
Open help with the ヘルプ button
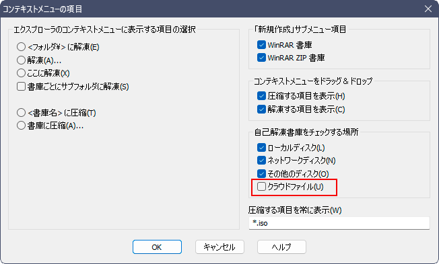[281, 247]
